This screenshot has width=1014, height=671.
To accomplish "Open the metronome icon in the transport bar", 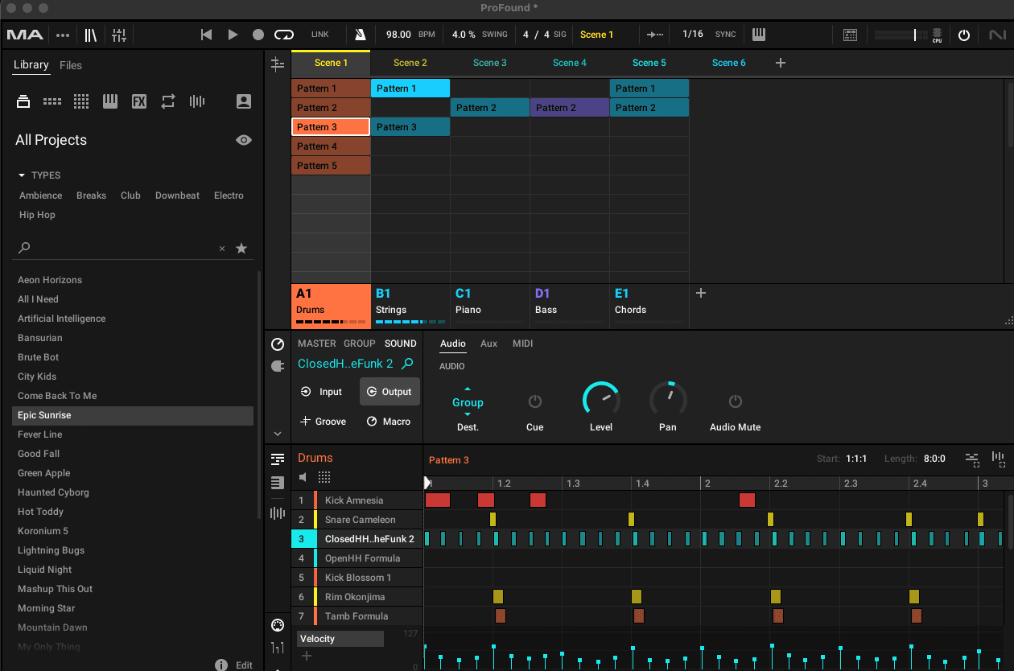I will pyautogui.click(x=360, y=35).
